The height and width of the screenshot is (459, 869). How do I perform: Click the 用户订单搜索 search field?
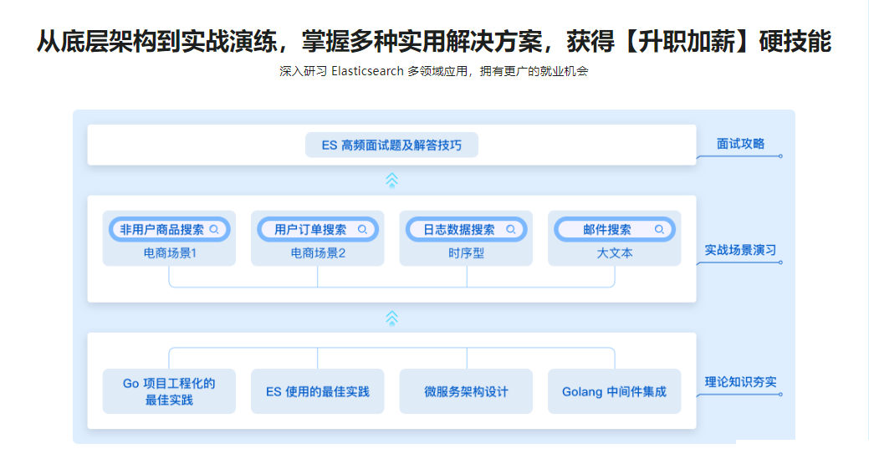tap(310, 229)
